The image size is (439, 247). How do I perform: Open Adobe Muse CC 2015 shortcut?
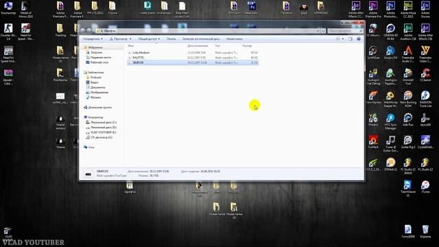tap(408, 9)
